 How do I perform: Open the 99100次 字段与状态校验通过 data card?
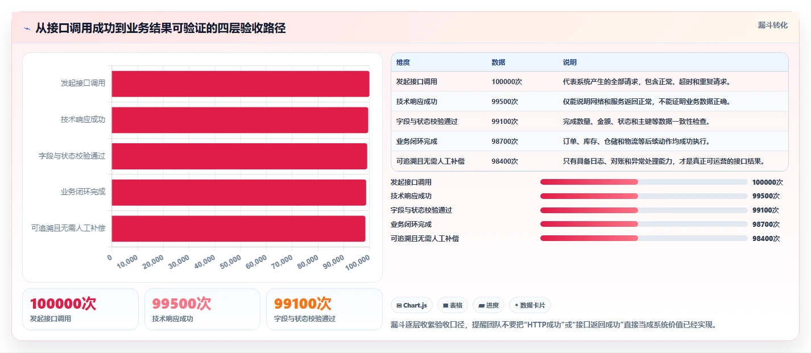324,309
